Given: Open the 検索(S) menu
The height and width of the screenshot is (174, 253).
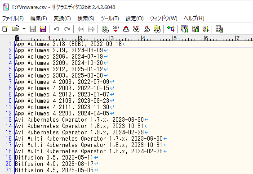Looking at the screenshot, I should pos(86,18).
